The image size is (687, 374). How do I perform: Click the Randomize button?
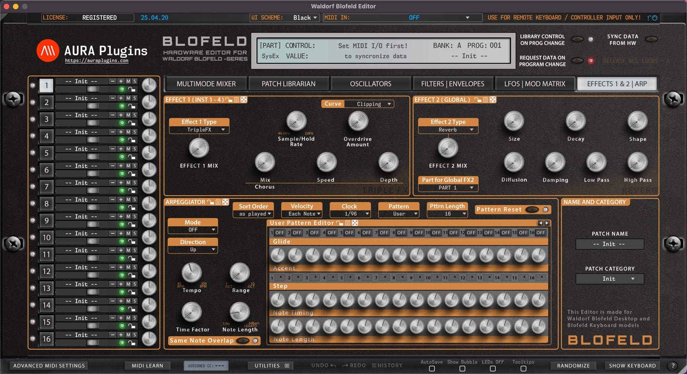point(573,366)
